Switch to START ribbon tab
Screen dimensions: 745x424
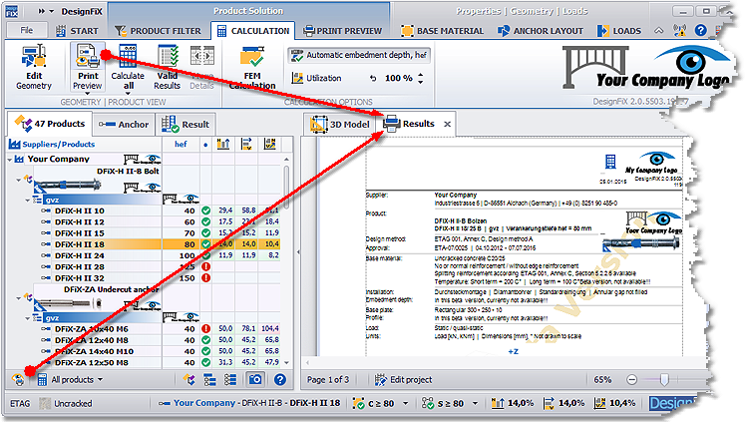pyautogui.click(x=77, y=31)
